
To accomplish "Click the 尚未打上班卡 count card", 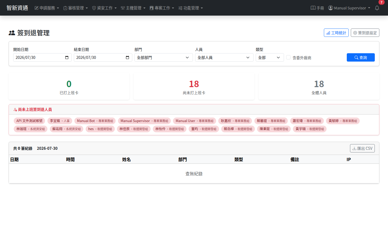I will 194,87.
